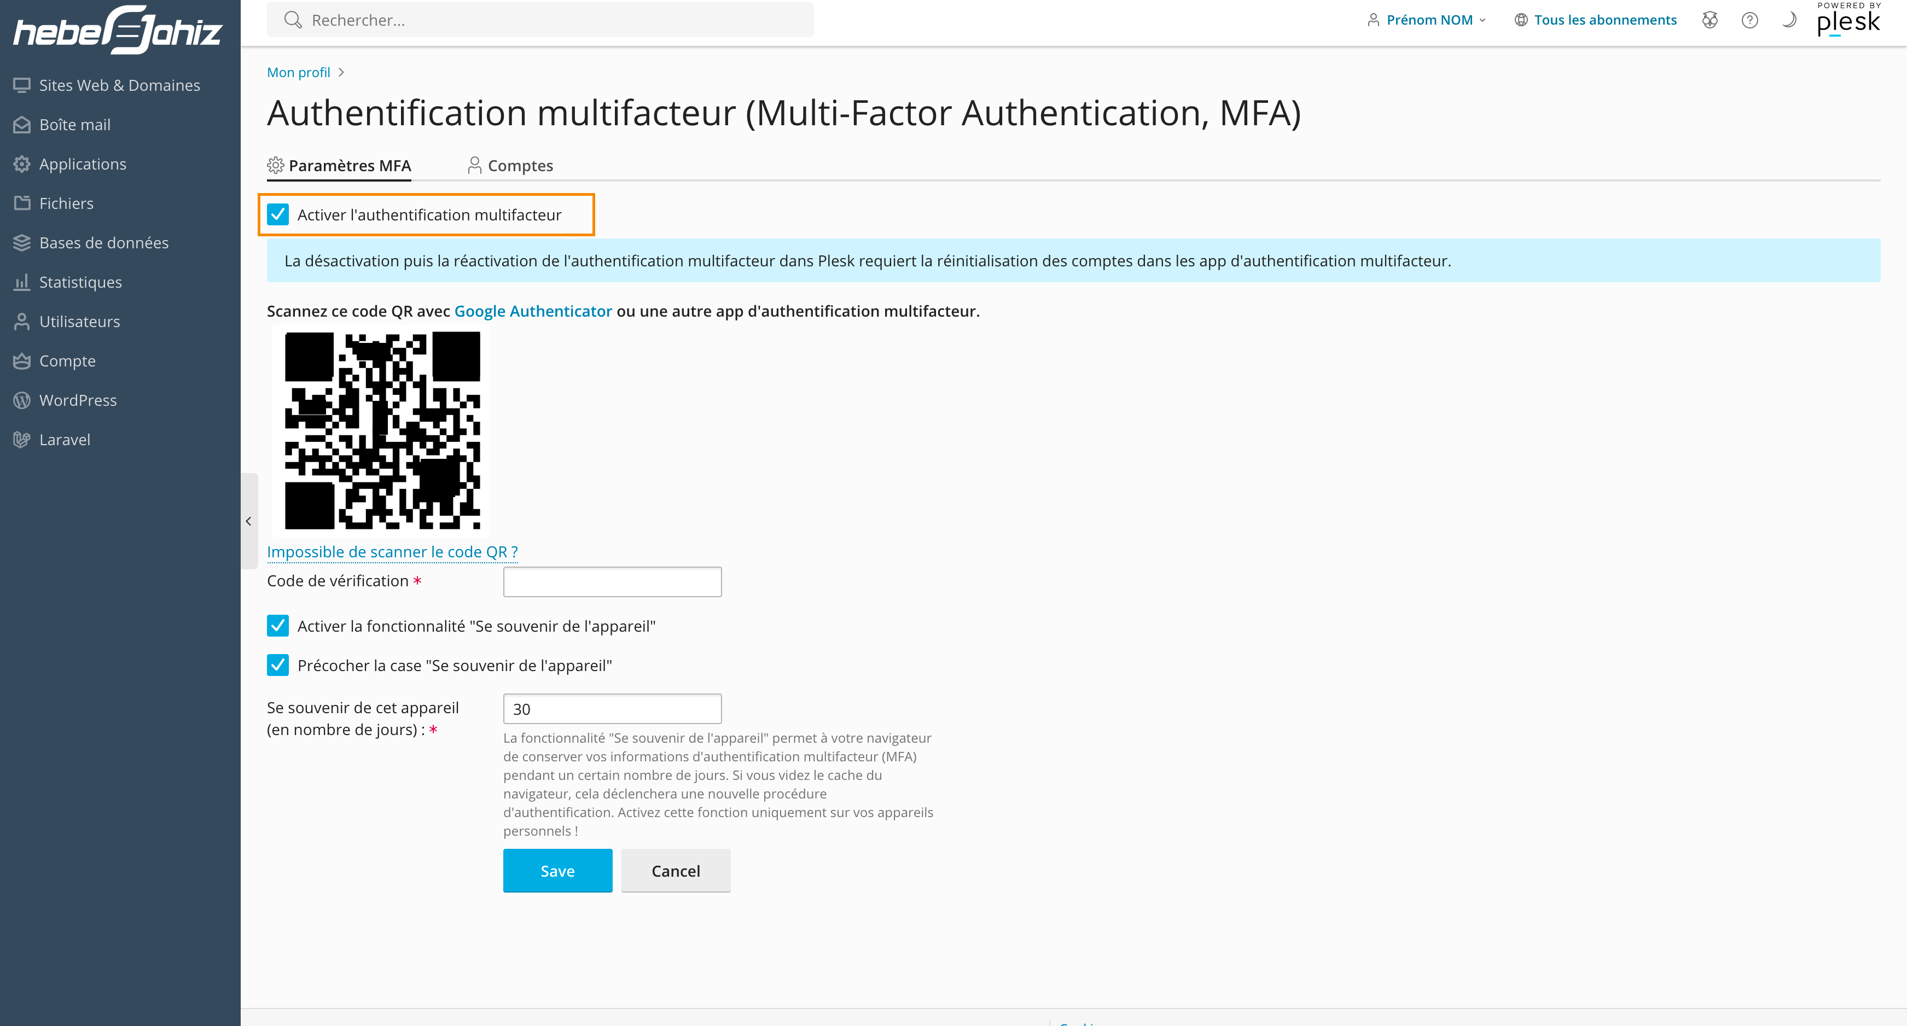
Task: Collapse the sidebar with the arrow handle
Action: (249, 521)
